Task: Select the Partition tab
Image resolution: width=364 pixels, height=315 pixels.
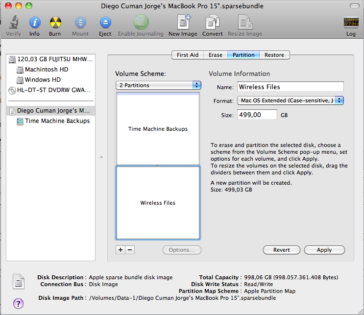Action: (243, 55)
